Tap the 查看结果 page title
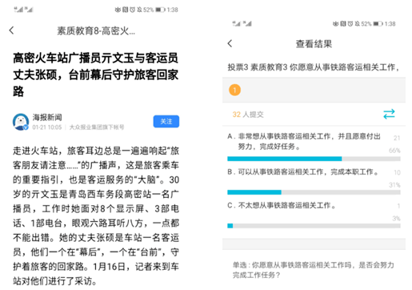Screen dimensions: 412x290 (314, 44)
